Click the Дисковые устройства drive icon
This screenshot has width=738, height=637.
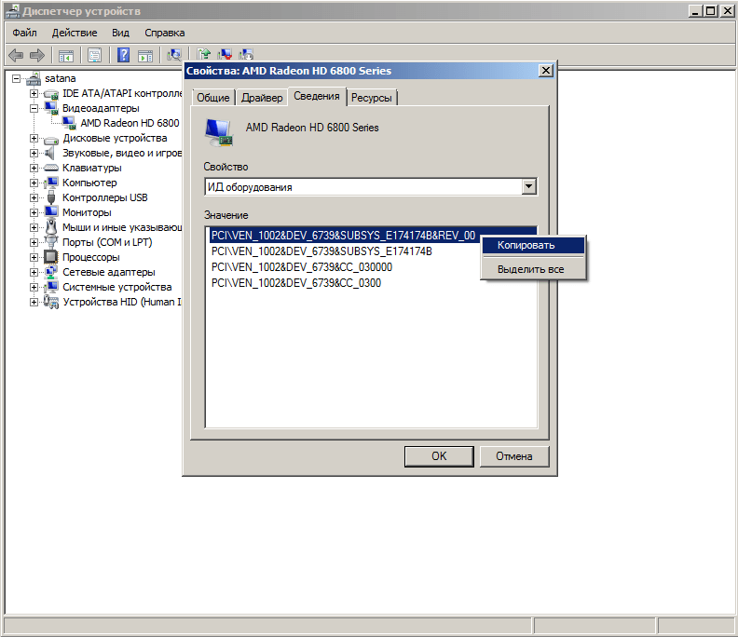51,140
